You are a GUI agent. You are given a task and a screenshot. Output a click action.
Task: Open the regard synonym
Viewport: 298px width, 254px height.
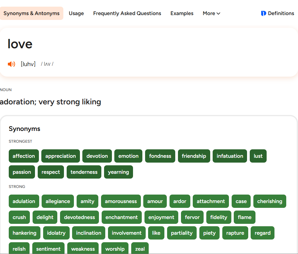pyautogui.click(x=262, y=233)
